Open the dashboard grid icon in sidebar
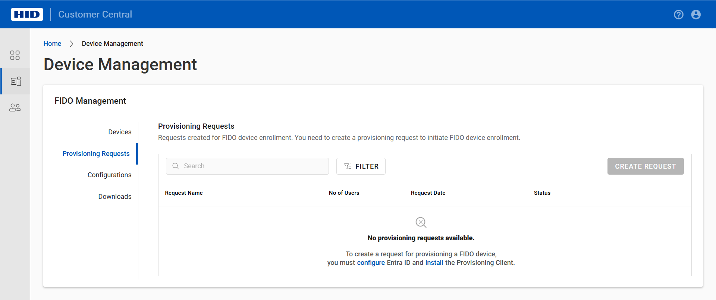This screenshot has width=716, height=300. point(15,55)
